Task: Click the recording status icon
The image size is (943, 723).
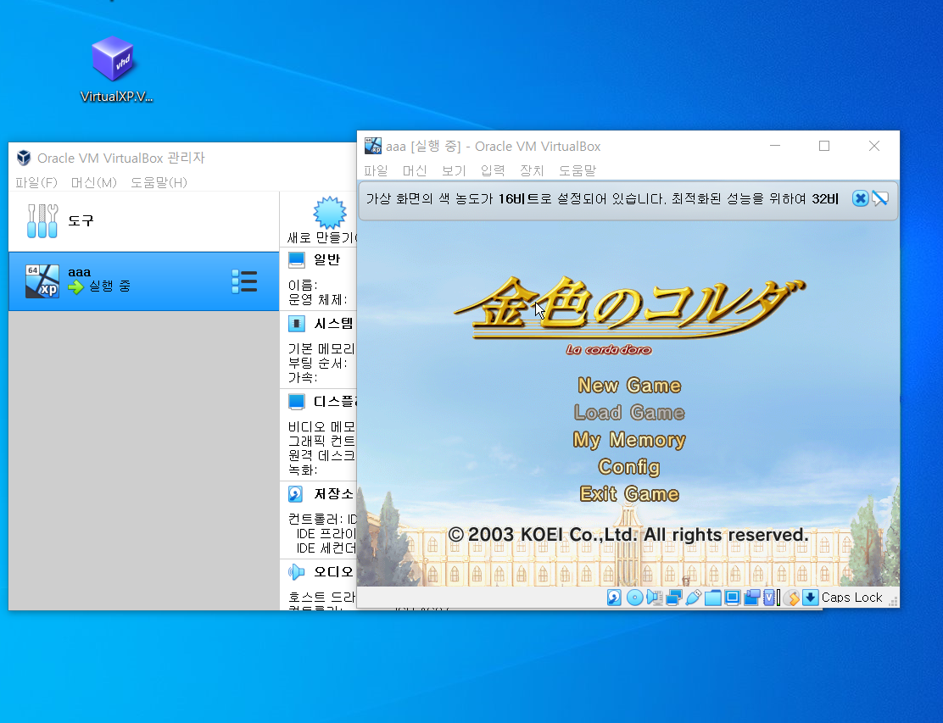Action: (x=751, y=598)
